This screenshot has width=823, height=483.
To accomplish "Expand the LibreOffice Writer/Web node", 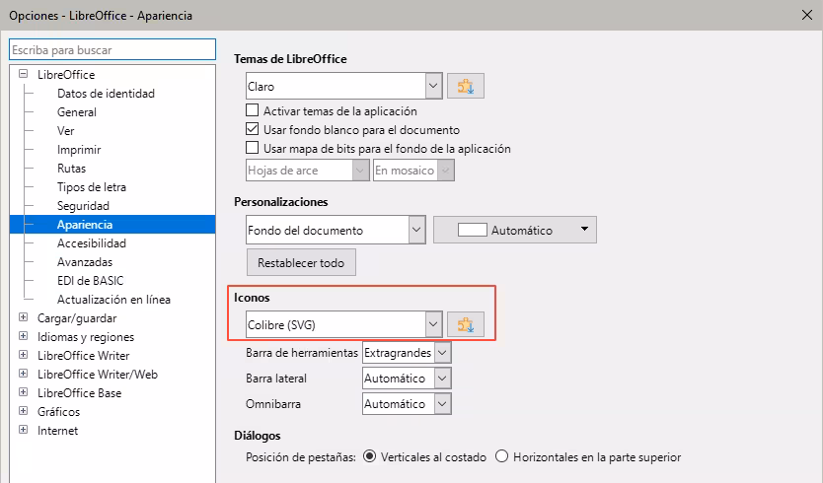I will coord(23,374).
